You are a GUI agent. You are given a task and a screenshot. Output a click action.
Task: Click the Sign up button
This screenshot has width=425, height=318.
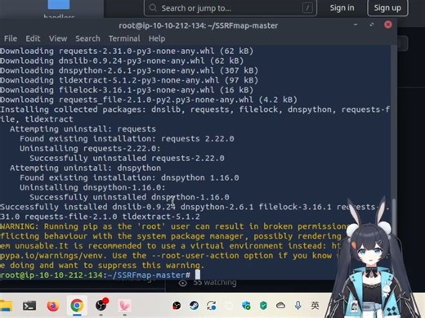(x=387, y=8)
